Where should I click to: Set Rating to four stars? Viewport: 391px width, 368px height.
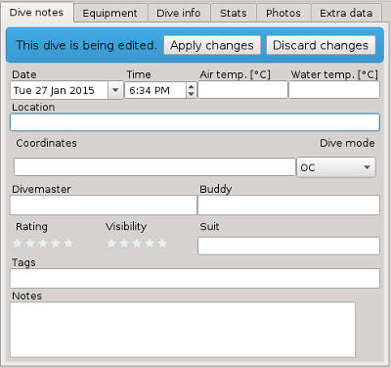tap(56, 243)
